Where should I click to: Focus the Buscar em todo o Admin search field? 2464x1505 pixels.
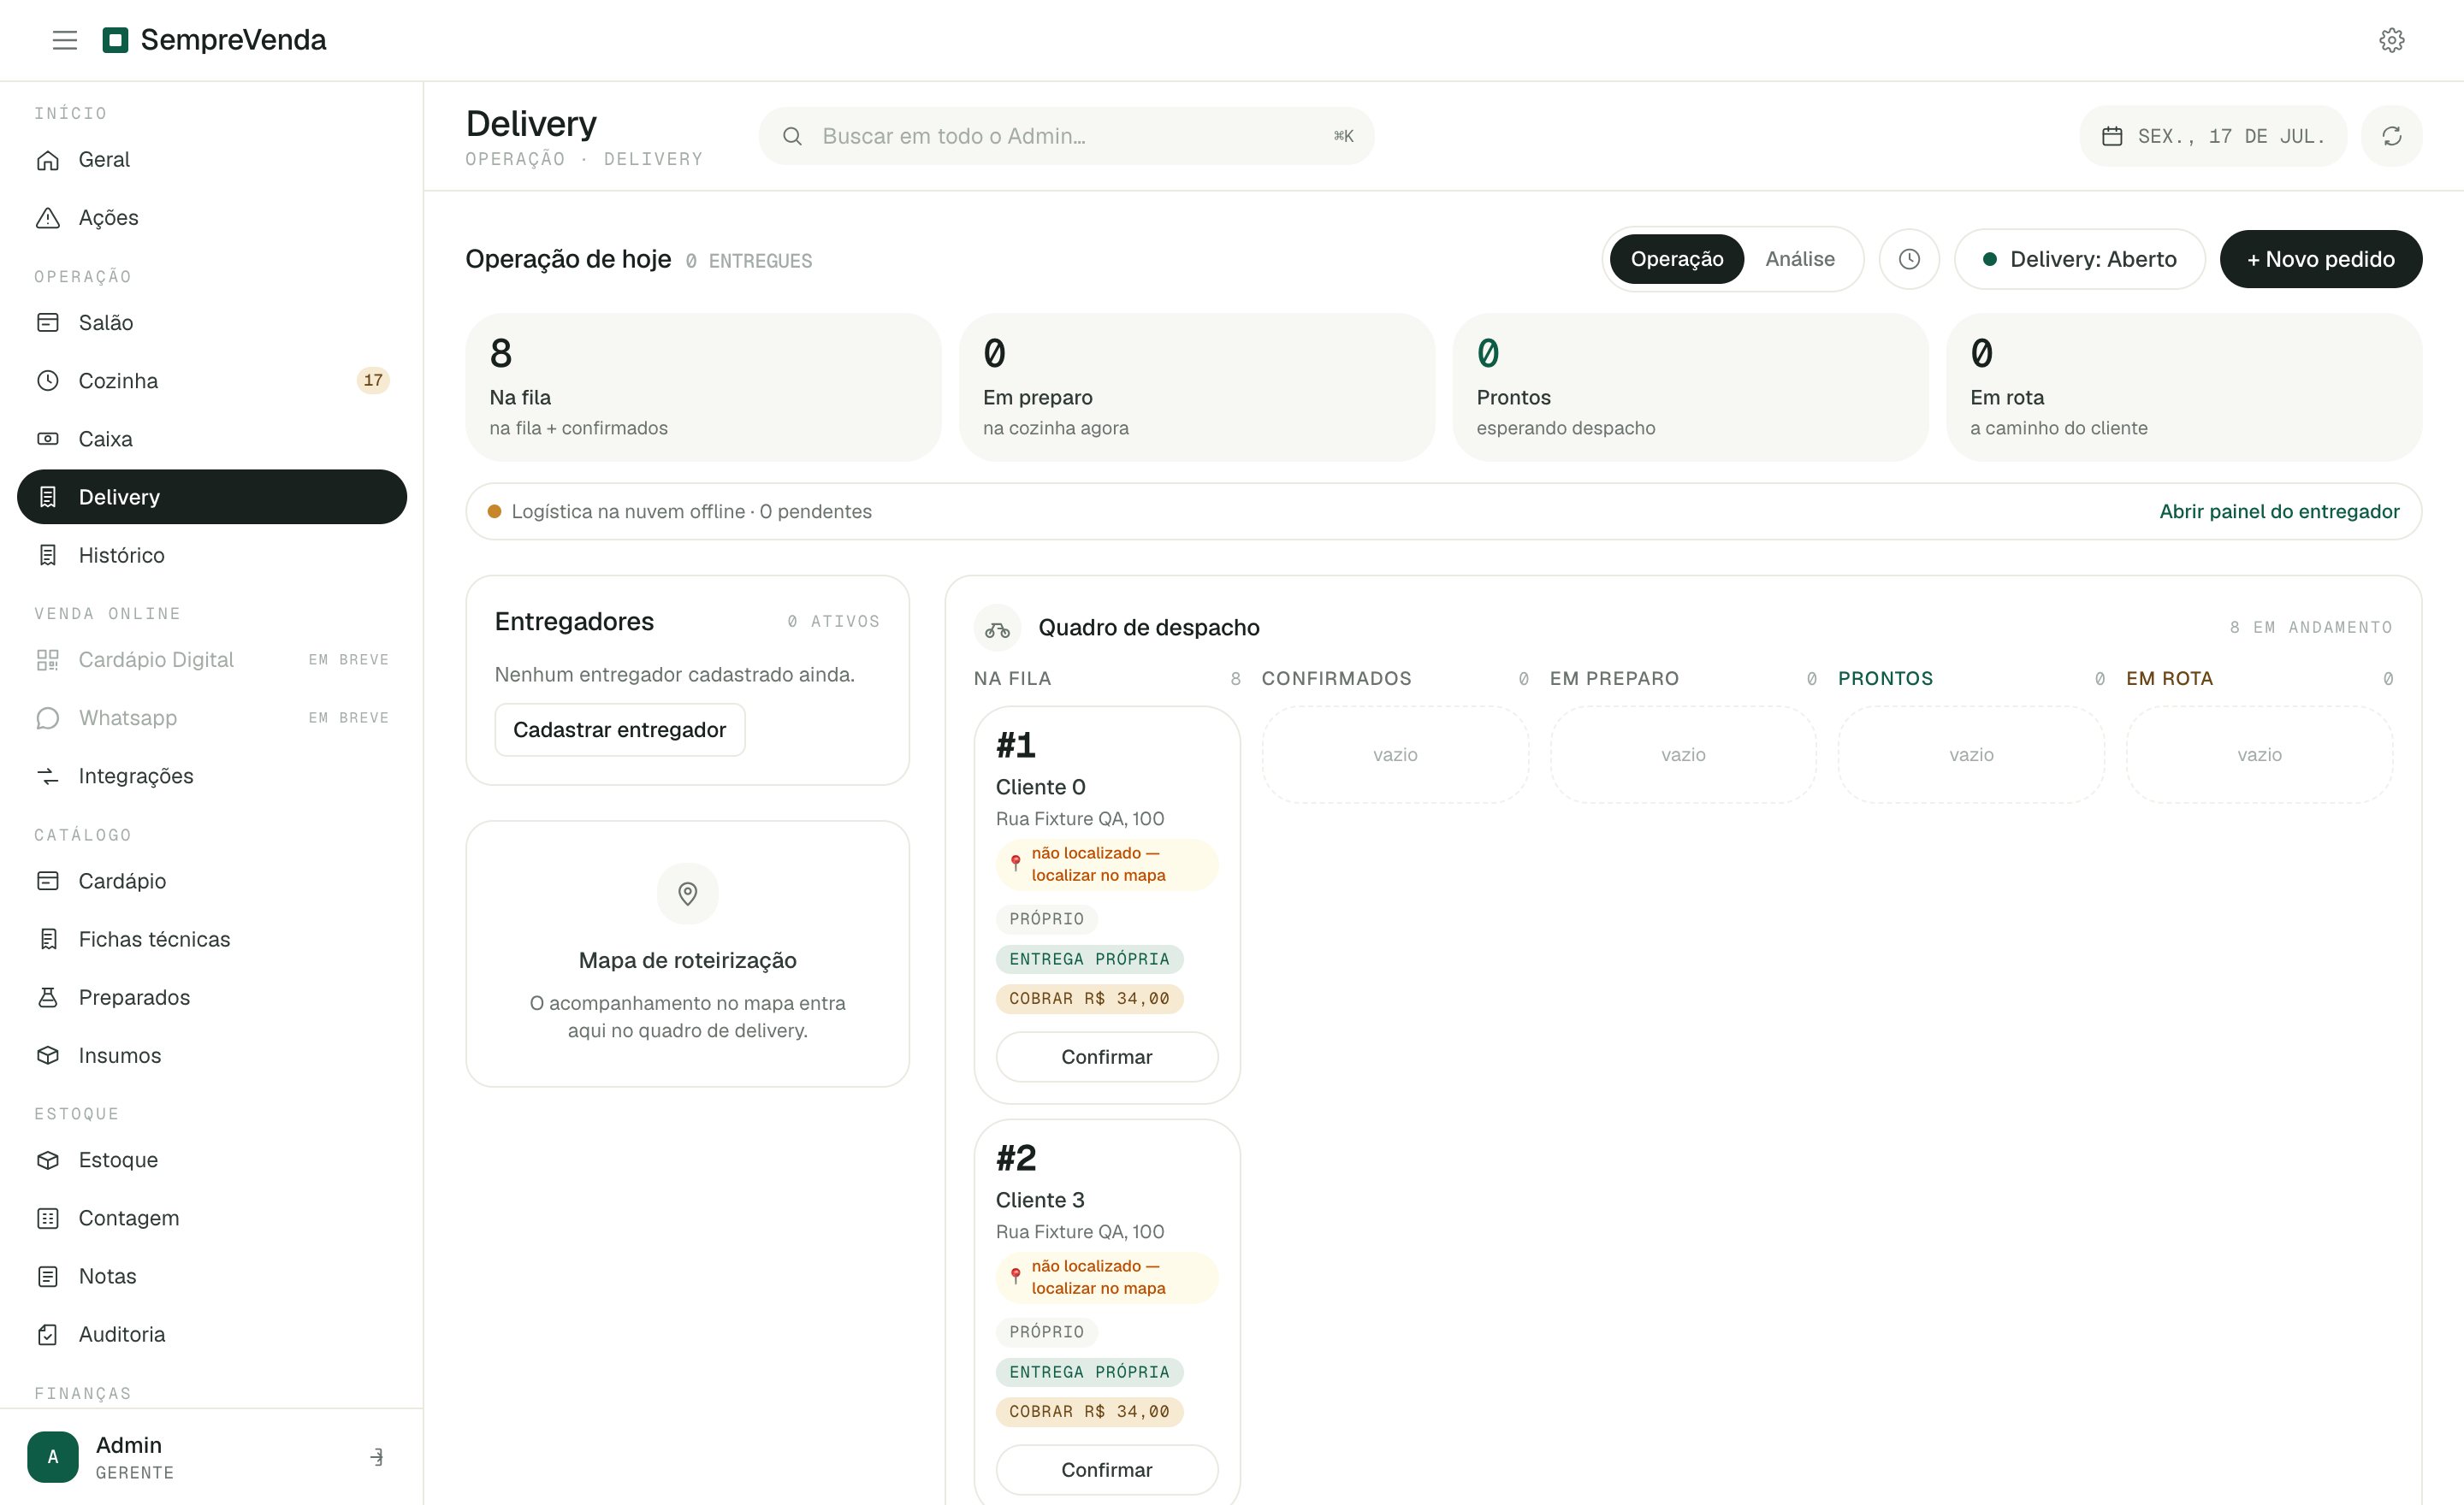pyautogui.click(x=1066, y=136)
